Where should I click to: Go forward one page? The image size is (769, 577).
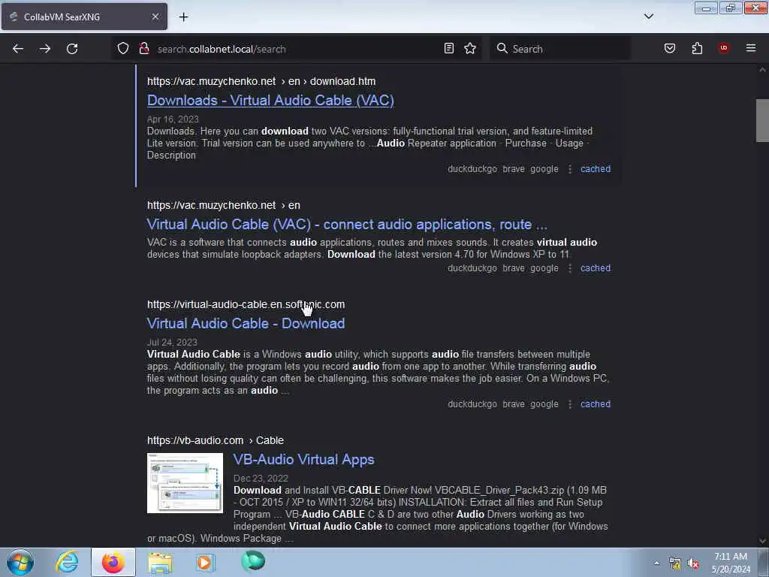pyautogui.click(x=45, y=49)
